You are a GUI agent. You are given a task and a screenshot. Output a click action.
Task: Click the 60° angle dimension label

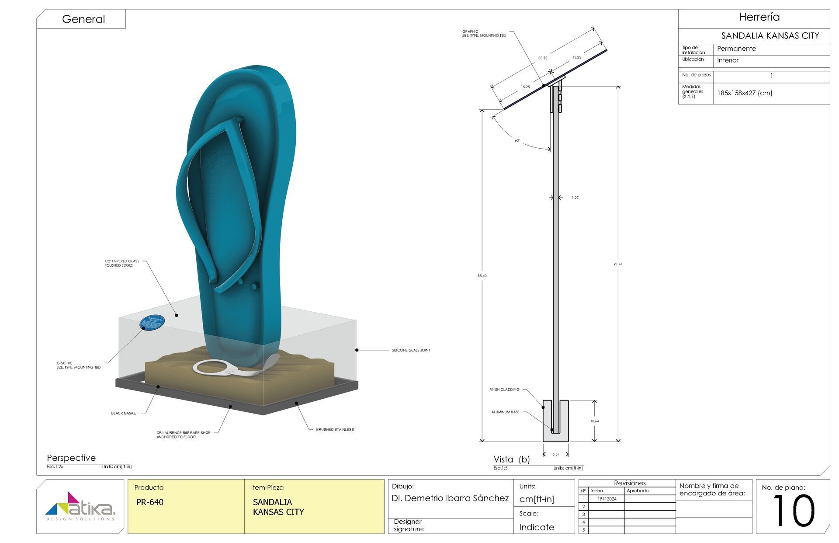pos(517,141)
